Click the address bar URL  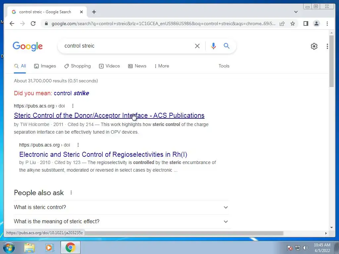click(163, 23)
